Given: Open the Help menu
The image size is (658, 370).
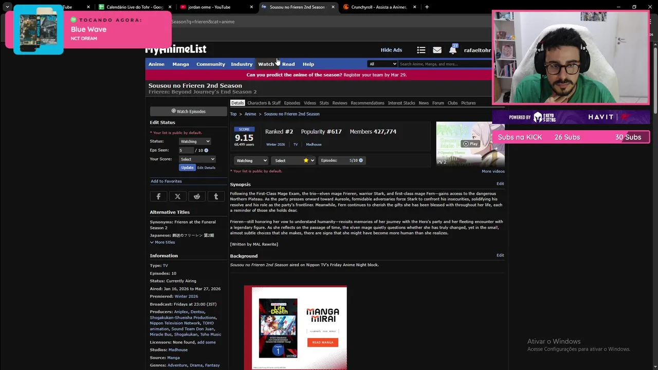Looking at the screenshot, I should click(x=308, y=64).
